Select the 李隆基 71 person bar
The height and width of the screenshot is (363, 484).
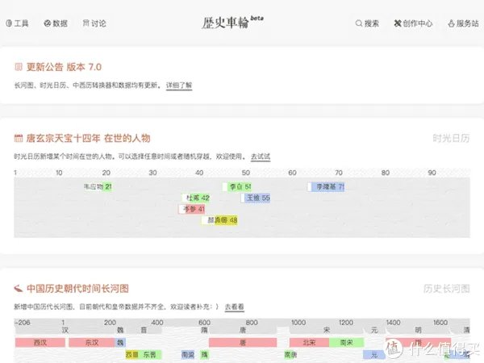click(326, 186)
